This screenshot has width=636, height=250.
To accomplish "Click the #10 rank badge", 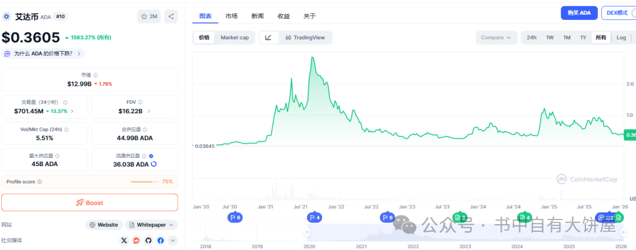I will (x=61, y=16).
